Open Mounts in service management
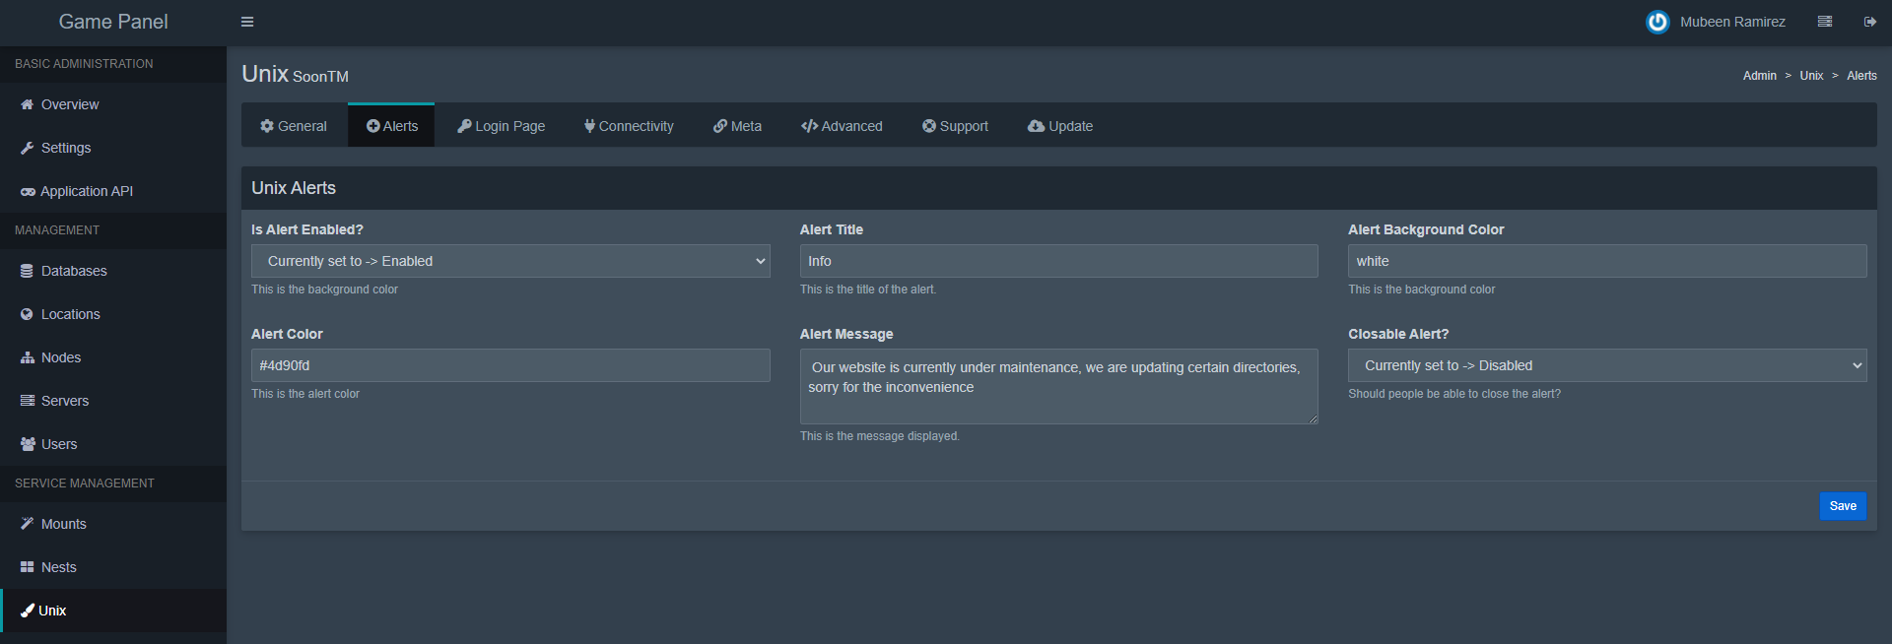Image resolution: width=1892 pixels, height=644 pixels. pyautogui.click(x=64, y=524)
